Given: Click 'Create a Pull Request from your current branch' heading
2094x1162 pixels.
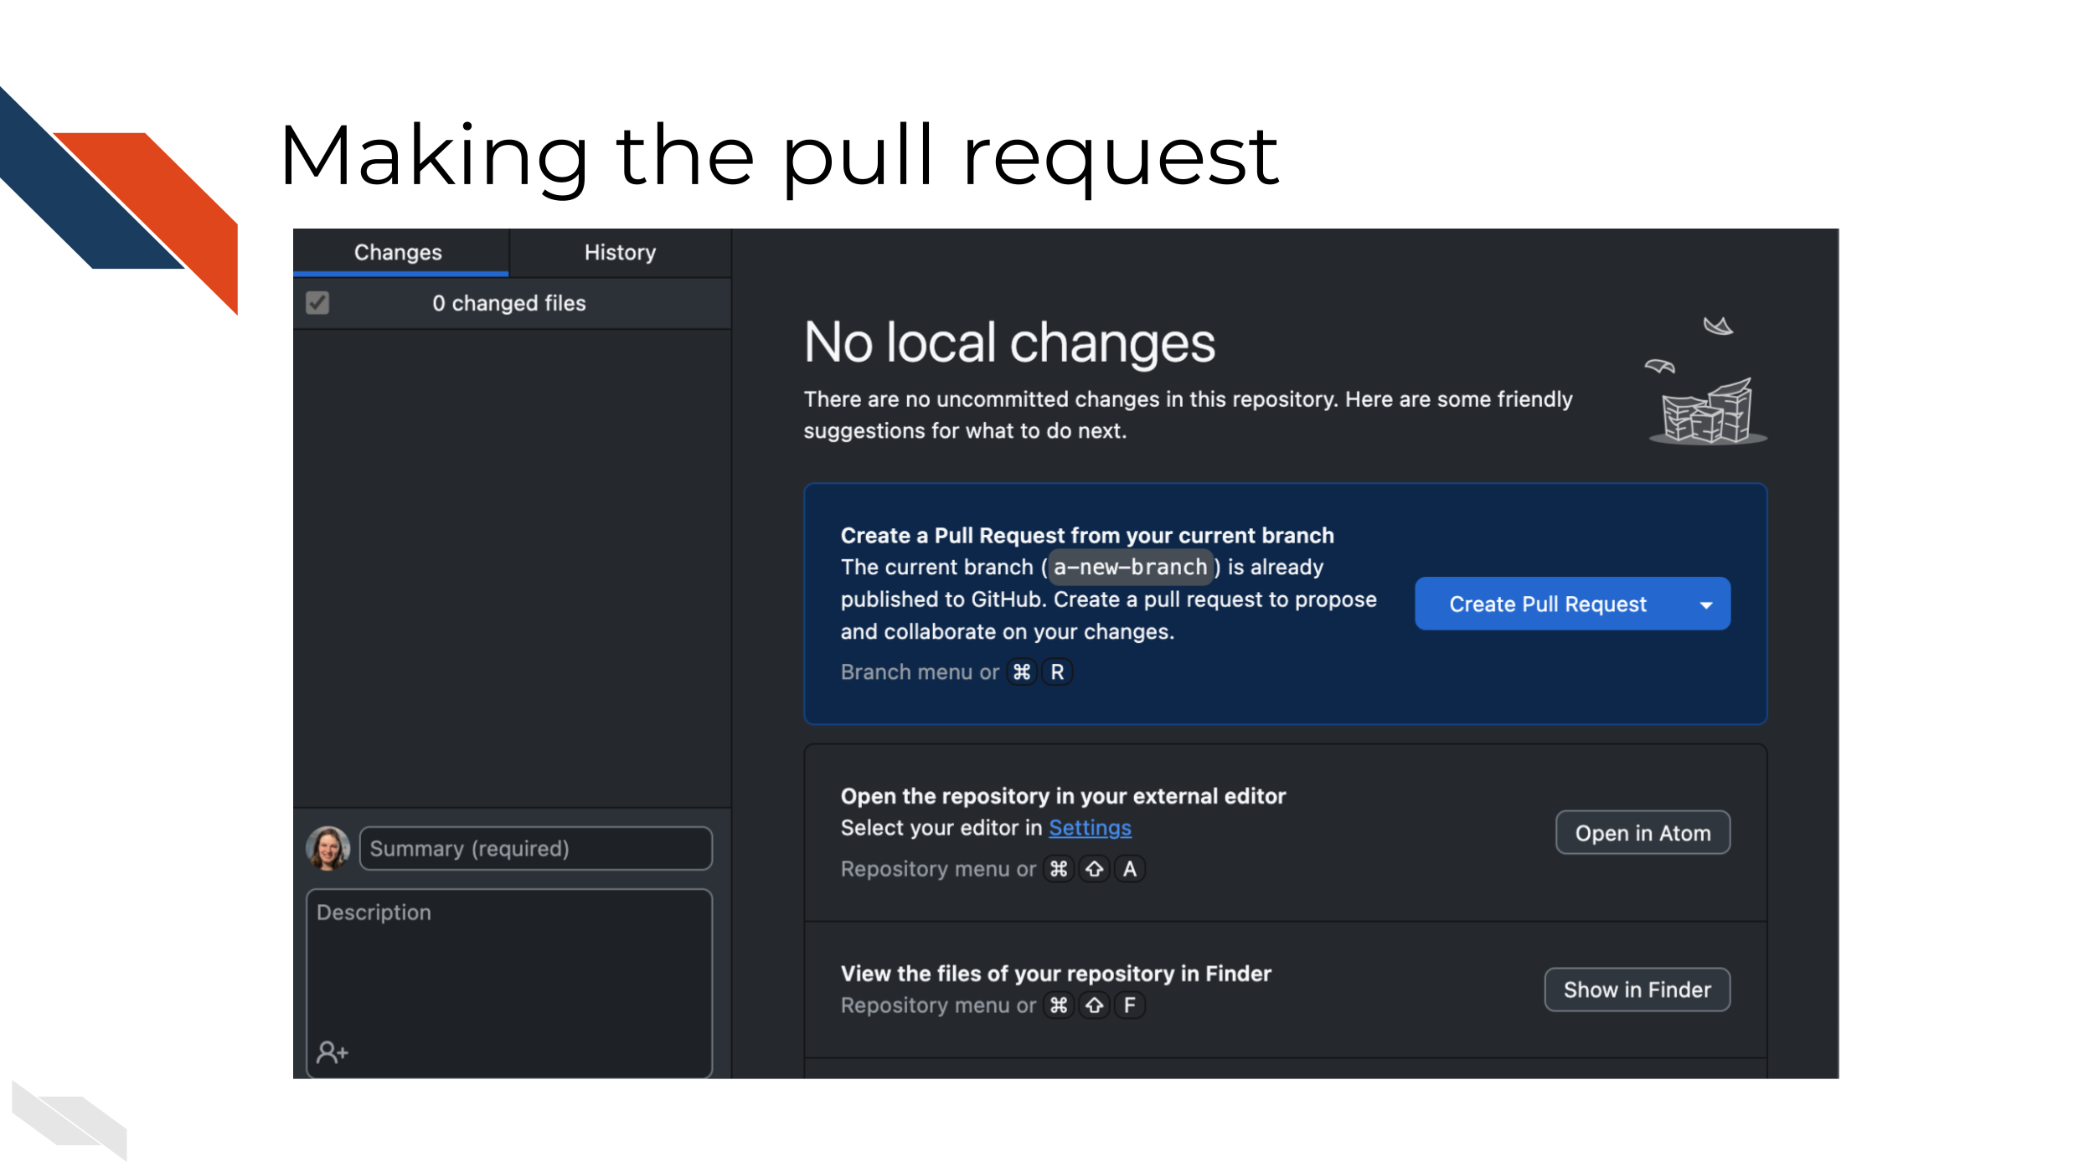Looking at the screenshot, I should pyautogui.click(x=1087, y=536).
